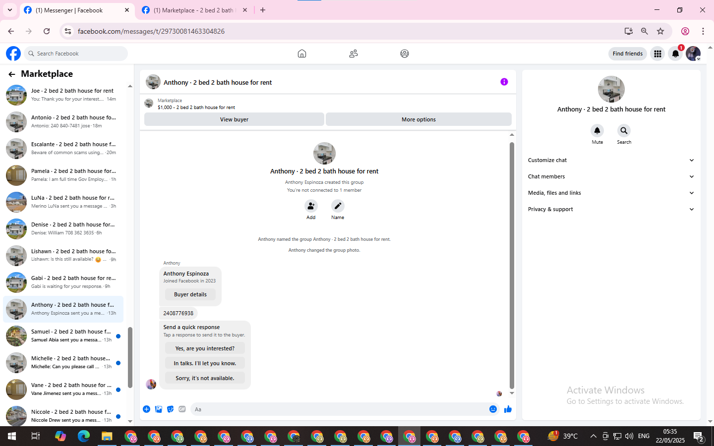Image resolution: width=714 pixels, height=446 pixels.
Task: Bookmark this page with the star
Action: pos(660,31)
